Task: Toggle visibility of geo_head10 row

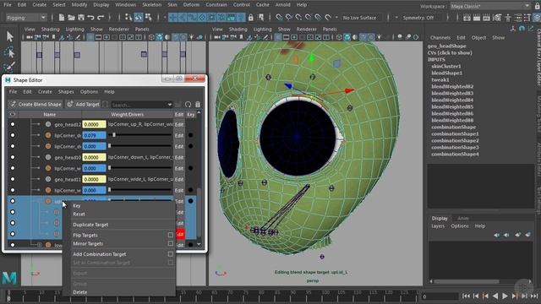Action: coord(13,157)
